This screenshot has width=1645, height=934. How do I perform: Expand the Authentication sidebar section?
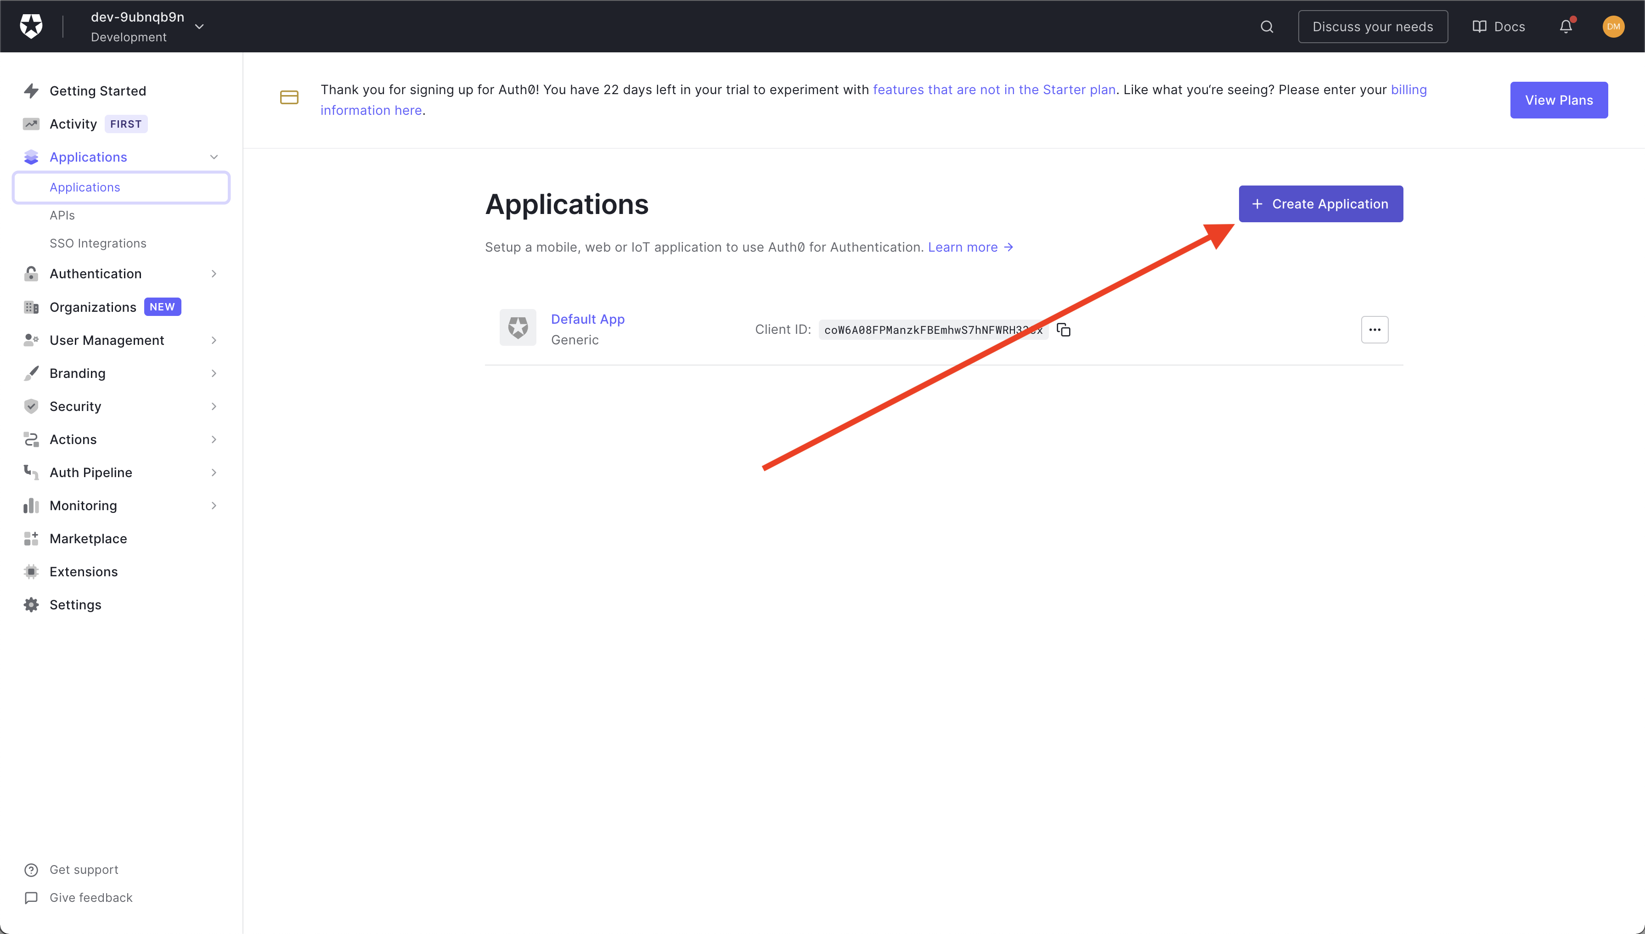[214, 274]
